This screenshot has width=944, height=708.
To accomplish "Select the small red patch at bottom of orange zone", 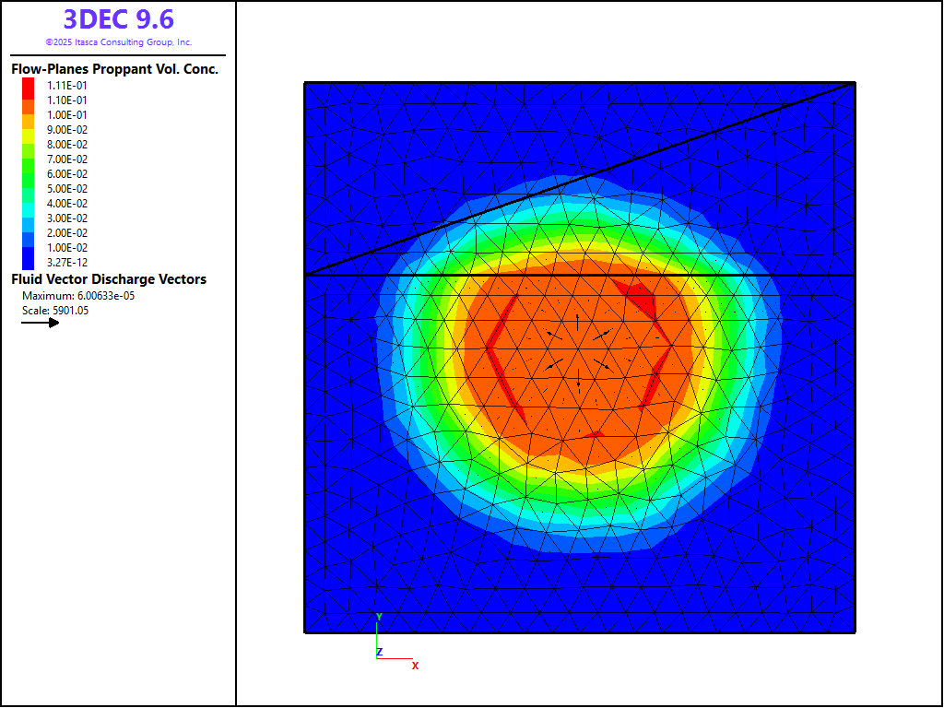I will (x=594, y=433).
